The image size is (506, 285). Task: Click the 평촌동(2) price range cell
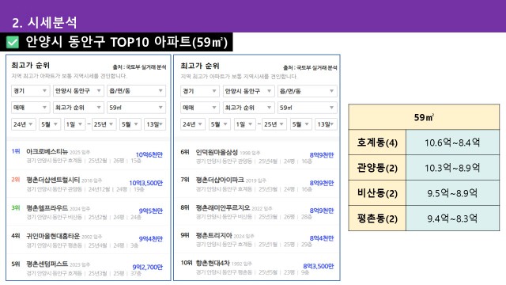(x=452, y=218)
